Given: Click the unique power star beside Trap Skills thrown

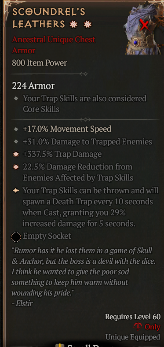Looking at the screenshot, I should click(x=16, y=191).
